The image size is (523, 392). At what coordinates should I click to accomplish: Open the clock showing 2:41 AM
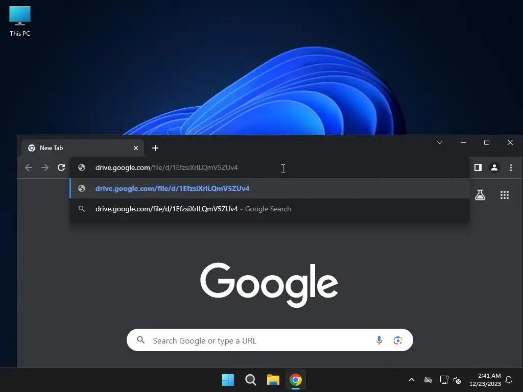(485, 380)
